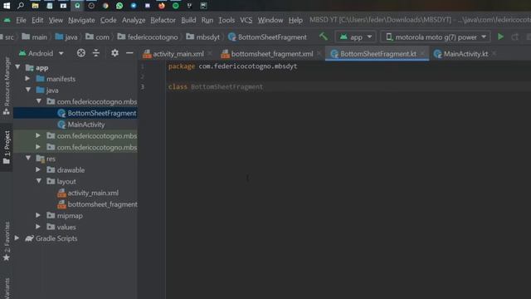
Task: Collapse the app module node
Action: pos(17,67)
